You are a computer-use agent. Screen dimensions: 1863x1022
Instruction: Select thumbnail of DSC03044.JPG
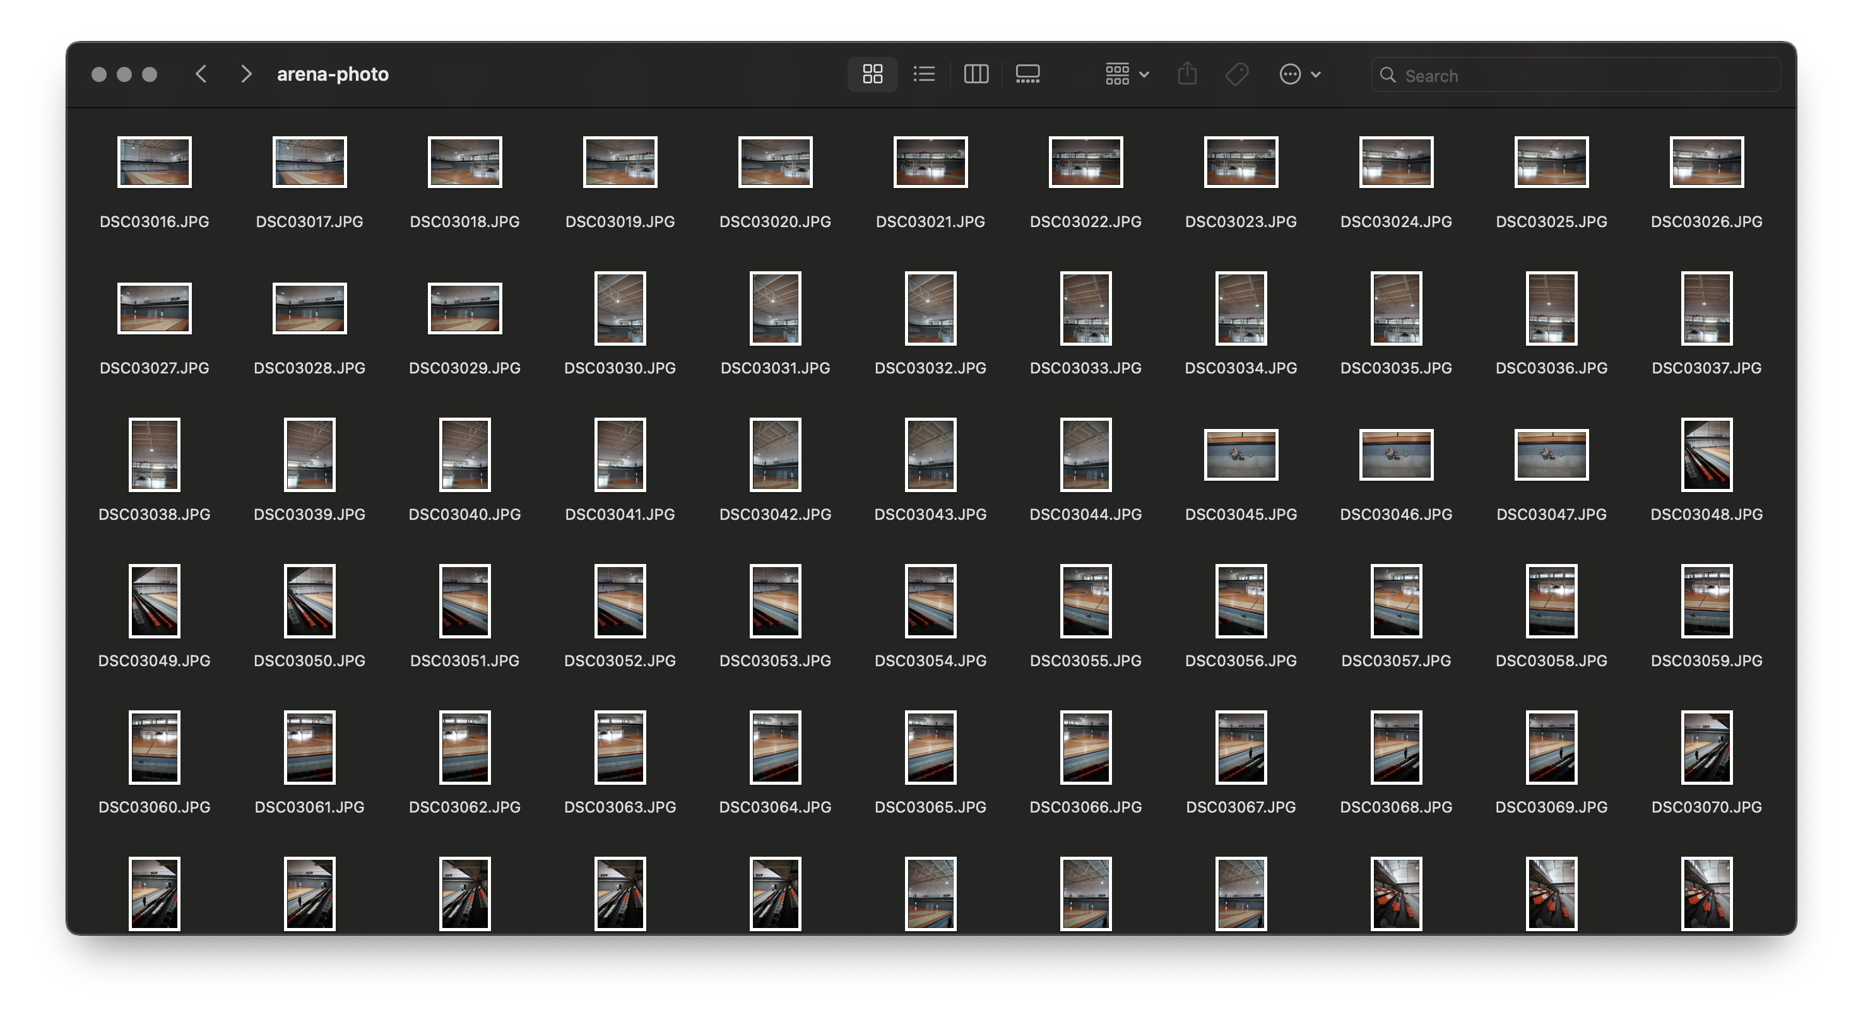[1085, 455]
